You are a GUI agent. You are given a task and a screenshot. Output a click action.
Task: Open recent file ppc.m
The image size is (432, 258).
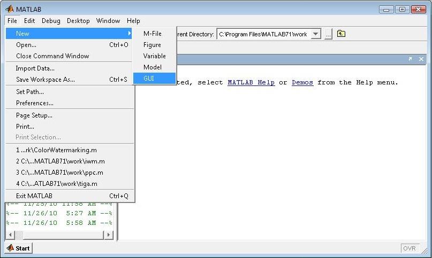click(x=69, y=173)
